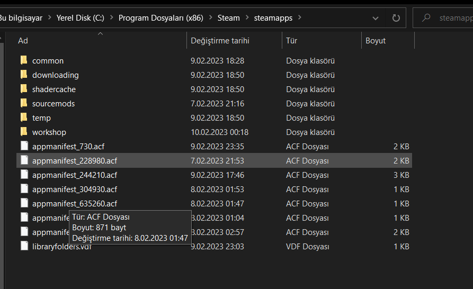Select the appmanifest_244210.acf file
The image size is (473, 289).
[75, 175]
